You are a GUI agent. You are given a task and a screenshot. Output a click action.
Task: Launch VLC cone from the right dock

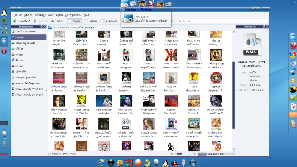pyautogui.click(x=293, y=80)
